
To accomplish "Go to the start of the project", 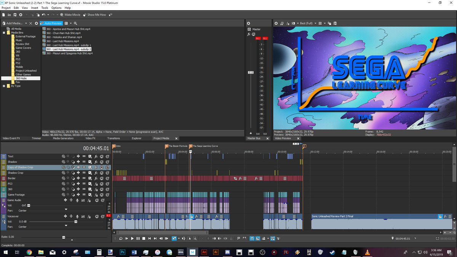I will pyautogui.click(x=149, y=238).
